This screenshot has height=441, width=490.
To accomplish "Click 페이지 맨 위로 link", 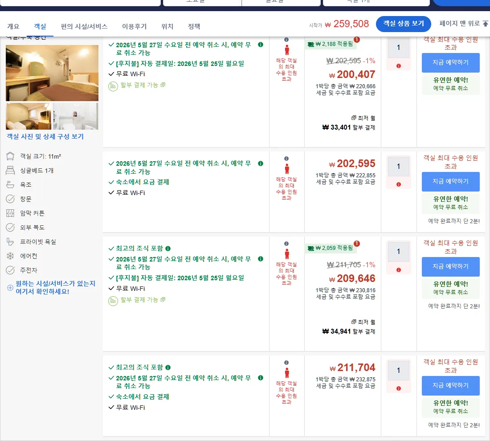I will click(x=459, y=24).
